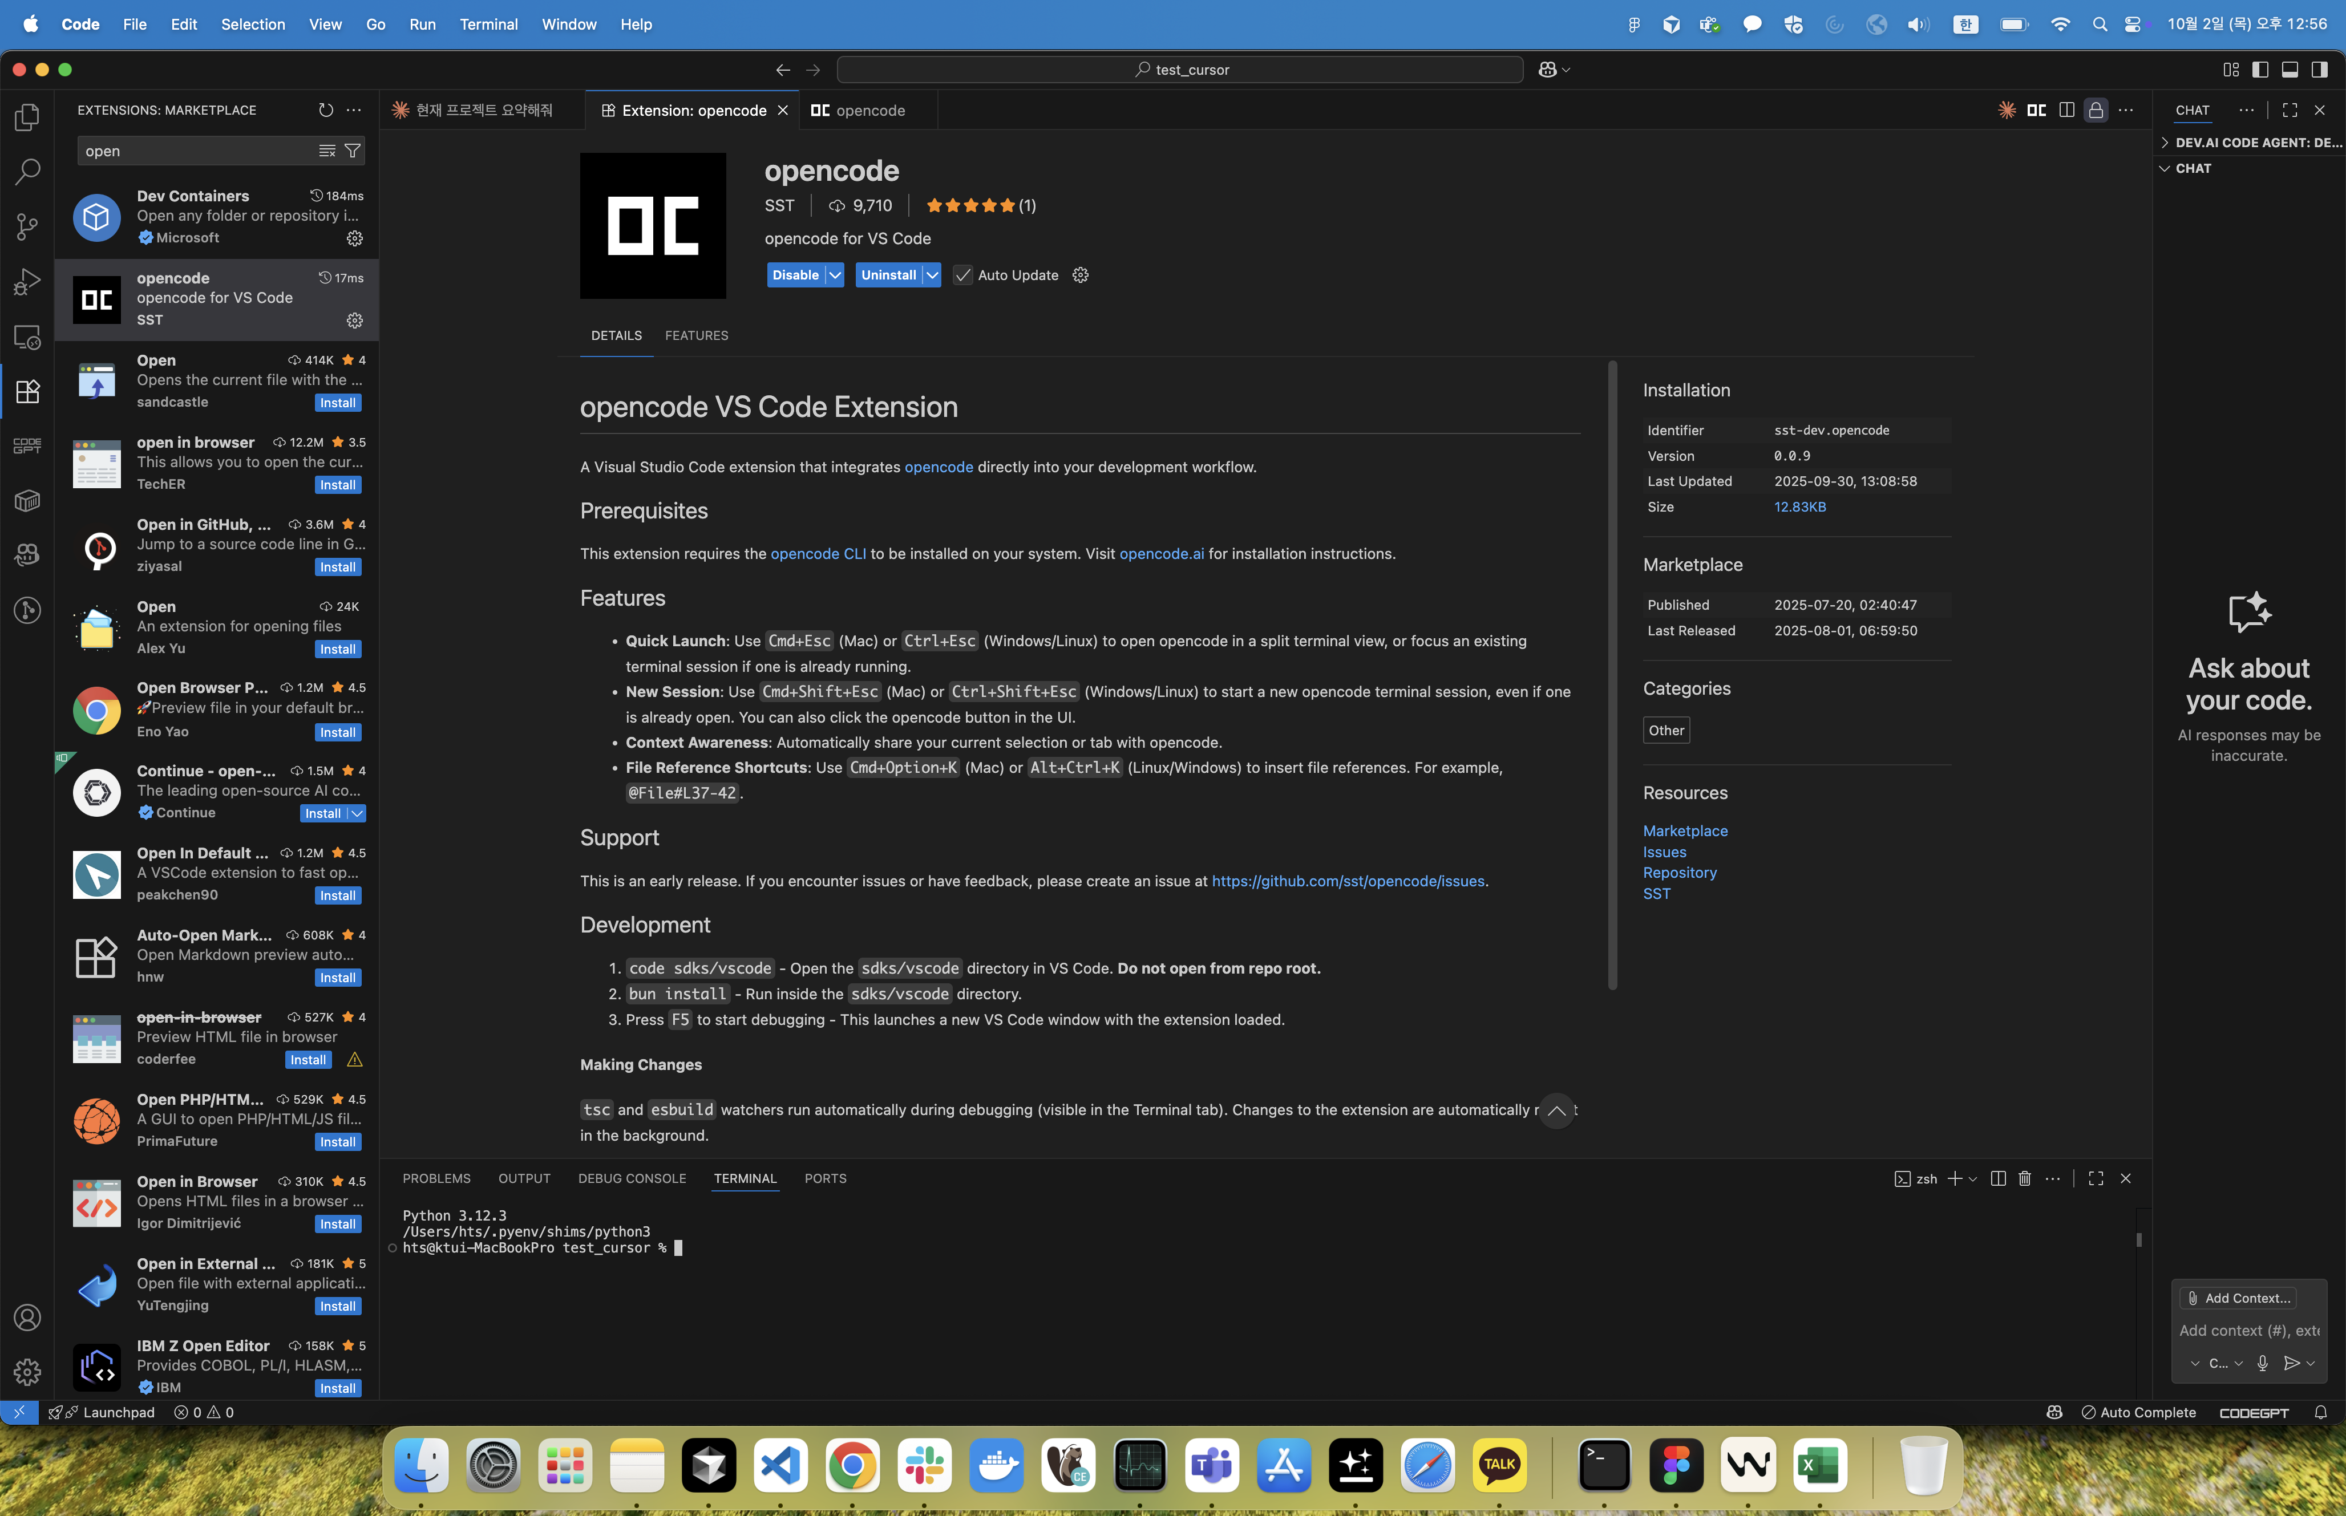Open Remote Explorer view
Image resolution: width=2346 pixels, height=1516 pixels.
27,338
